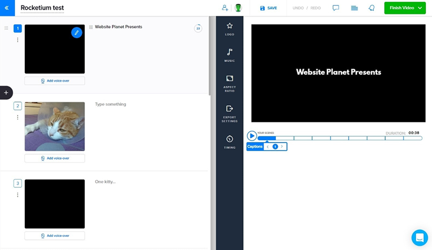Screen dimensions: 432x250
Task: Add voice-over to scene 2
Action: pyautogui.click(x=55, y=158)
